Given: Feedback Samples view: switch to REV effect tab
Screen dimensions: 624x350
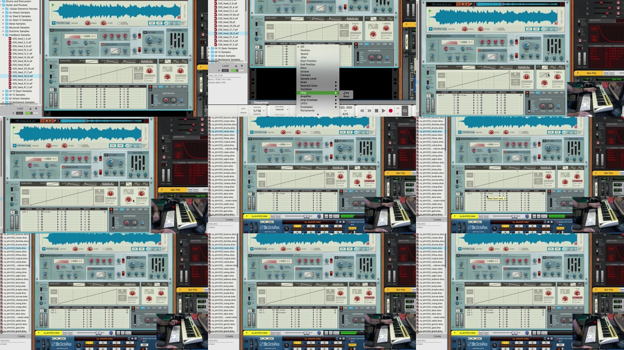Looking at the screenshot, I should pos(185,87).
